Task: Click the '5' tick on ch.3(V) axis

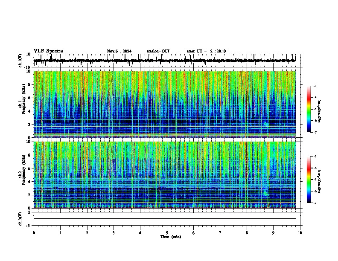Action: 29,212
